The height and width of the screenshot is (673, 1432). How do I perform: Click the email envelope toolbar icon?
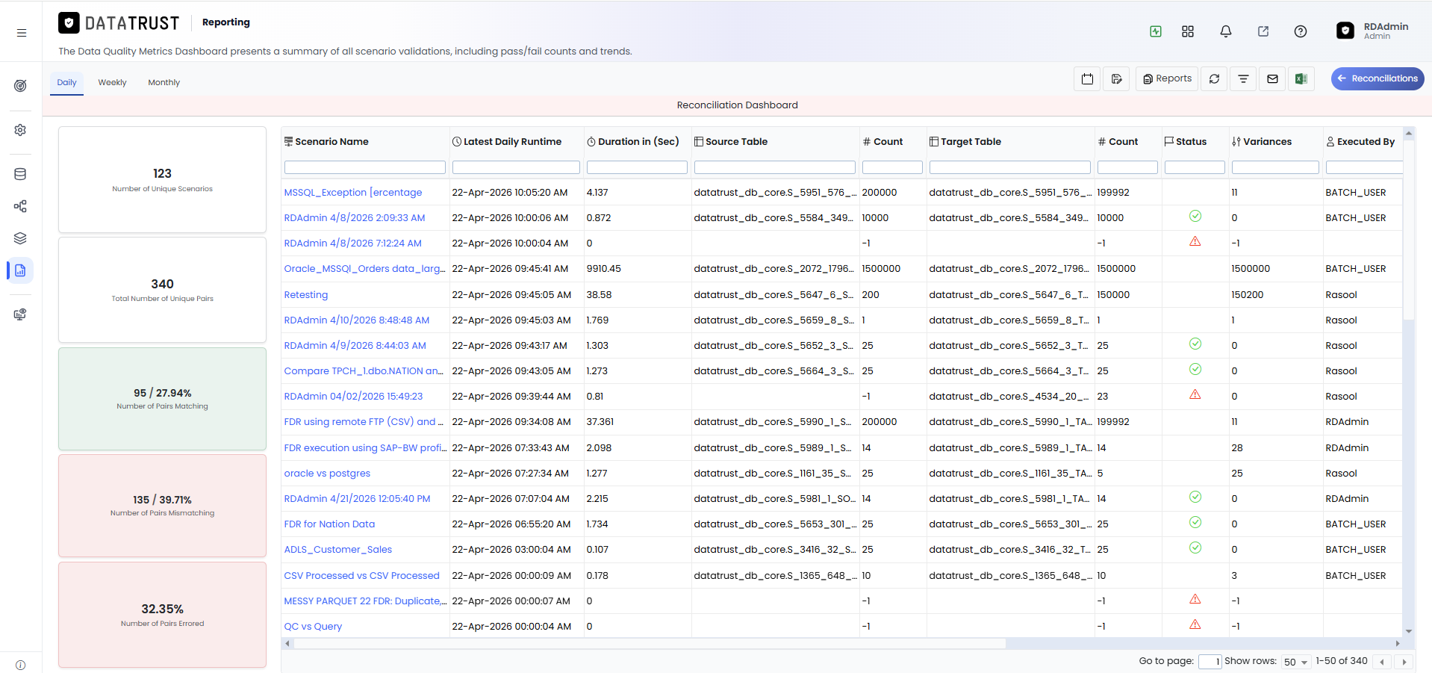(1273, 78)
